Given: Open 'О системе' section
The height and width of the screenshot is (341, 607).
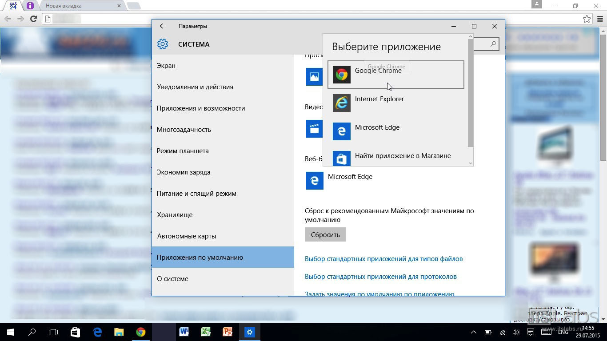Looking at the screenshot, I should point(223,279).
